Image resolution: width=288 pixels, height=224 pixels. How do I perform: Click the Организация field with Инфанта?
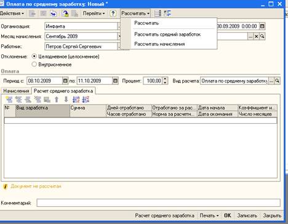(x=81, y=26)
